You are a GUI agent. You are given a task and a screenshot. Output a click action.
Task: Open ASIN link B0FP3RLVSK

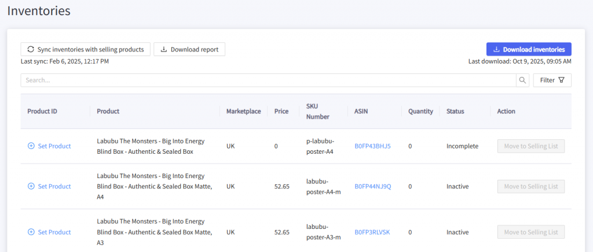[x=372, y=232]
